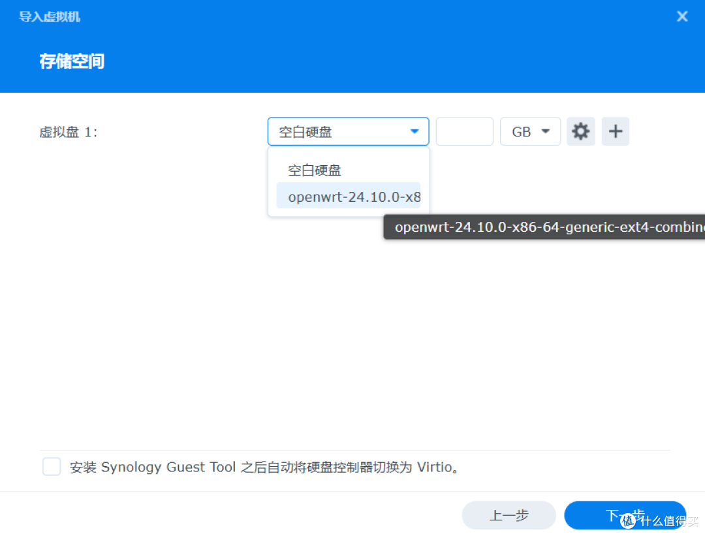Click 下一步 to continue the import

(624, 515)
